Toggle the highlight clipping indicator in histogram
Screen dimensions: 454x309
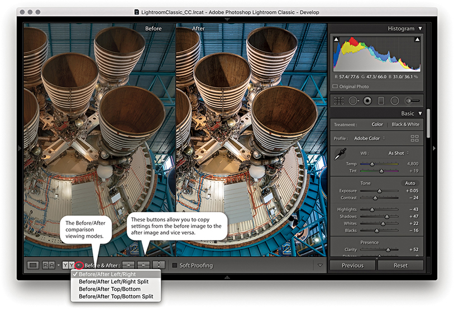(417, 40)
